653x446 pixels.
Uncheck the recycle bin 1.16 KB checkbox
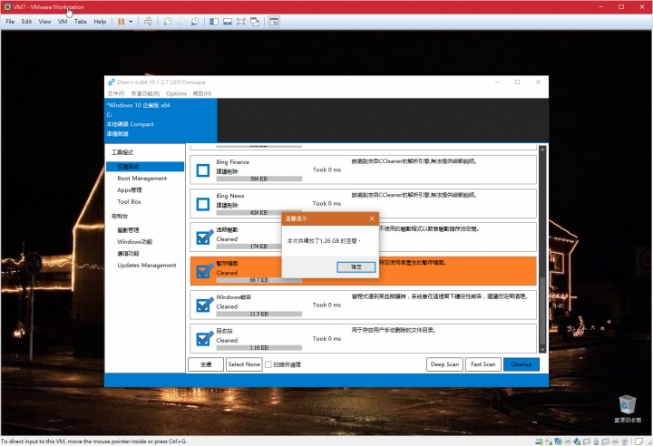click(x=204, y=338)
